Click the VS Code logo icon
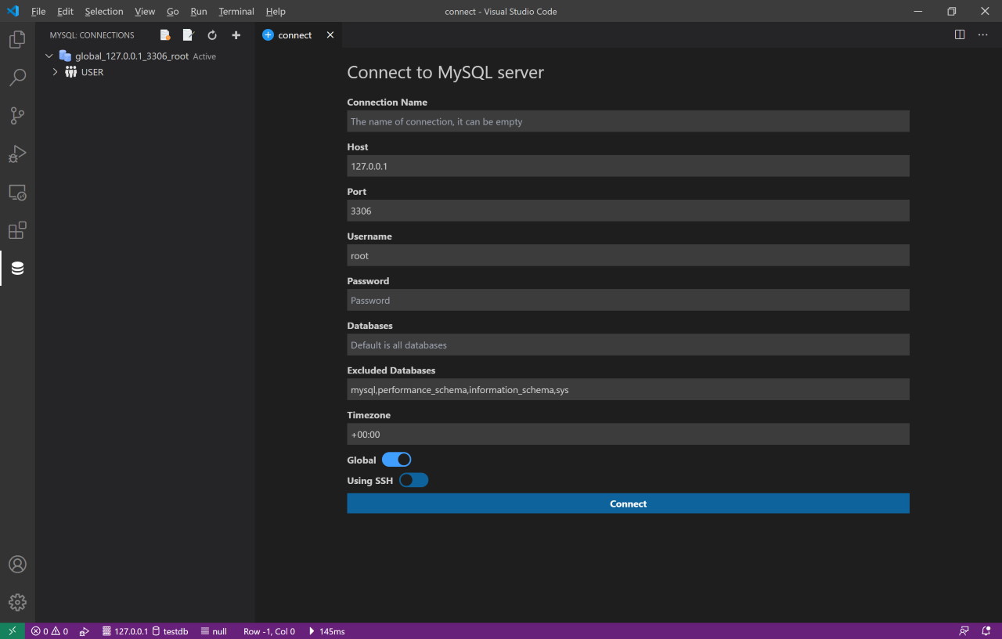The height and width of the screenshot is (639, 1002). tap(13, 11)
